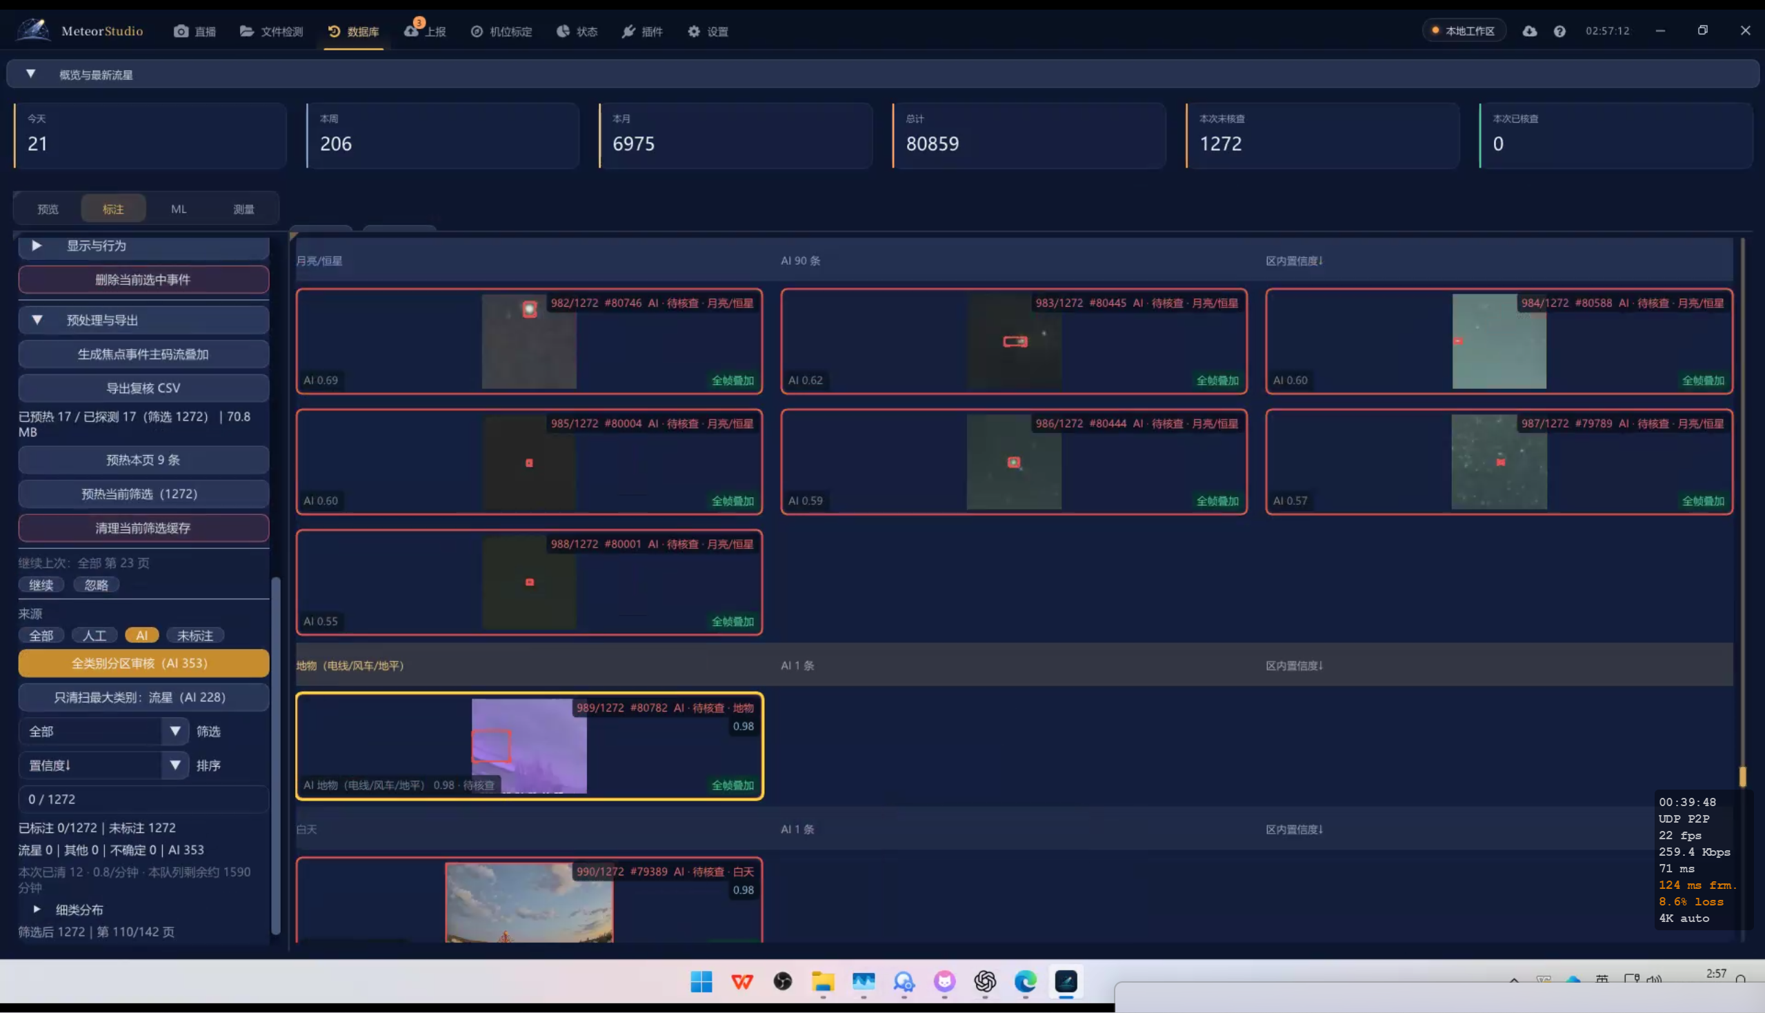This screenshot has width=1765, height=1013.
Task: Open File Explorer in the taskbar
Action: [823, 982]
